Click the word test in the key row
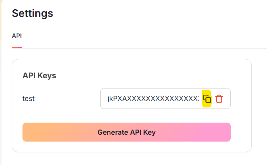The height and width of the screenshot is (165, 267). (x=28, y=99)
